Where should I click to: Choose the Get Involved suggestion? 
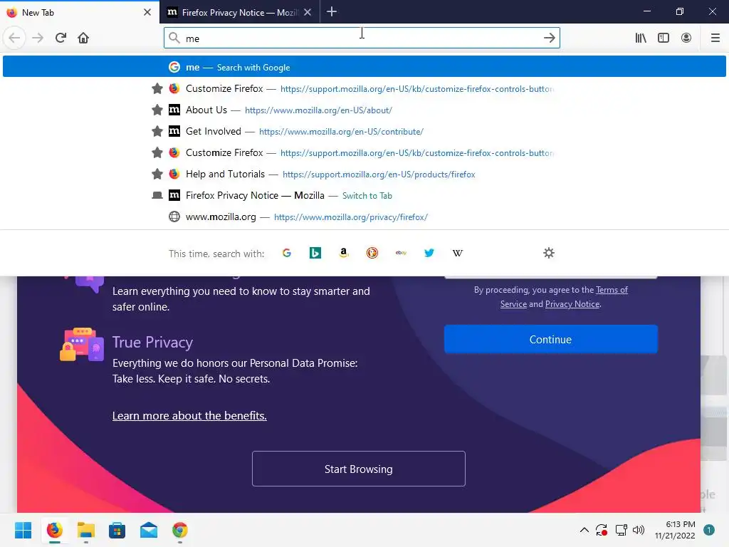coord(364,131)
